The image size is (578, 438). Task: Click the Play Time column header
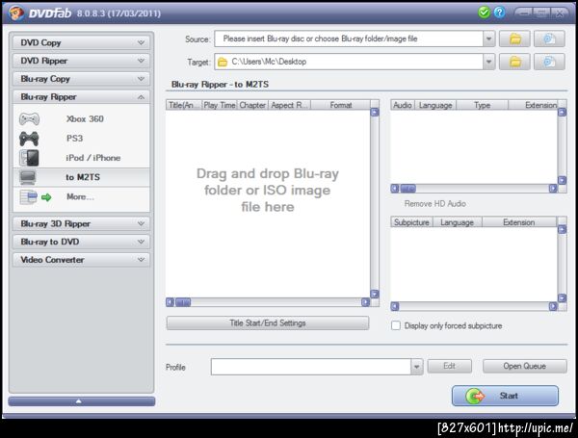[x=220, y=105]
